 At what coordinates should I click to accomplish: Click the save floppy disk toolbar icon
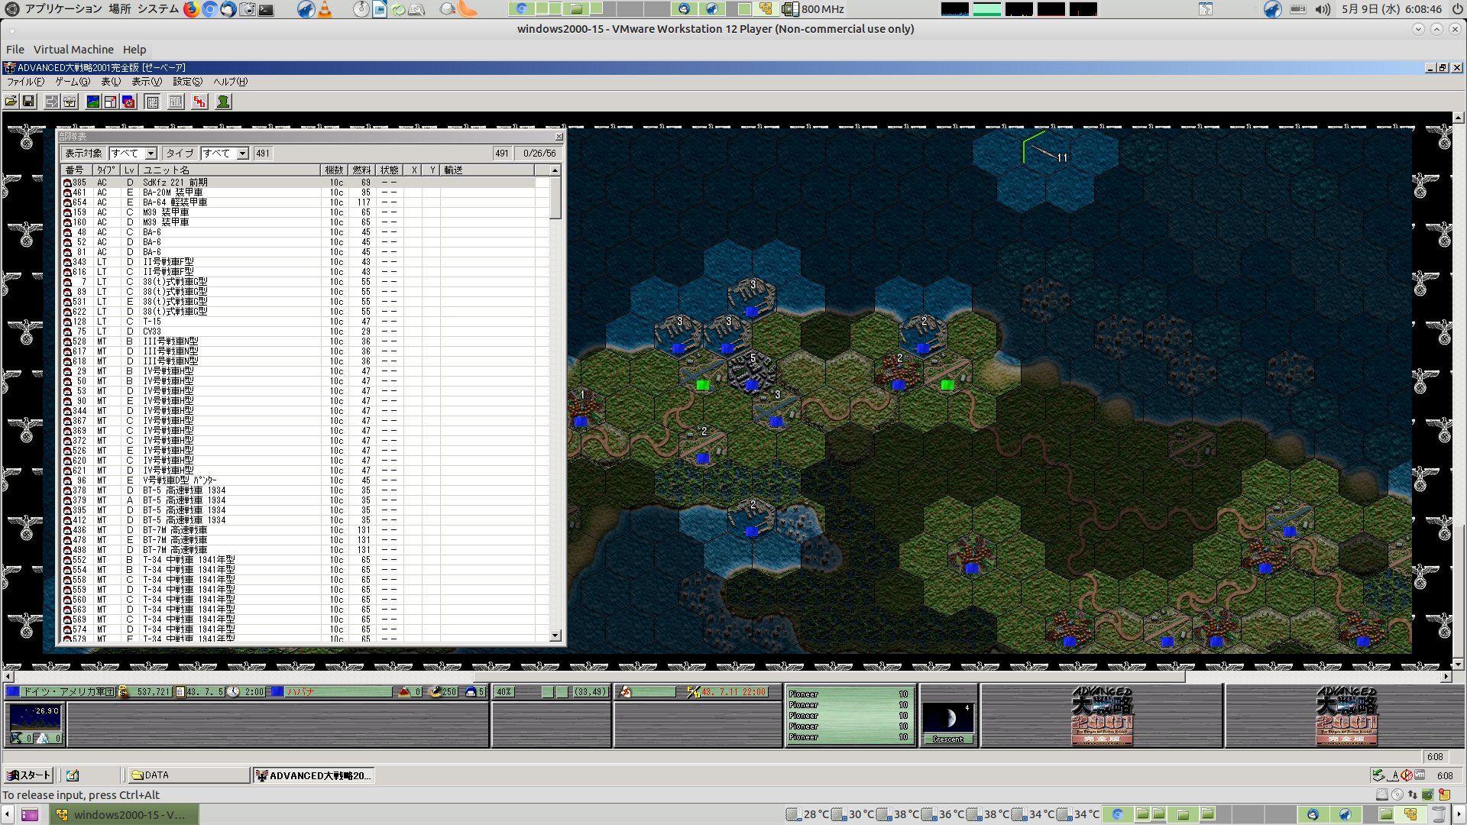point(28,102)
